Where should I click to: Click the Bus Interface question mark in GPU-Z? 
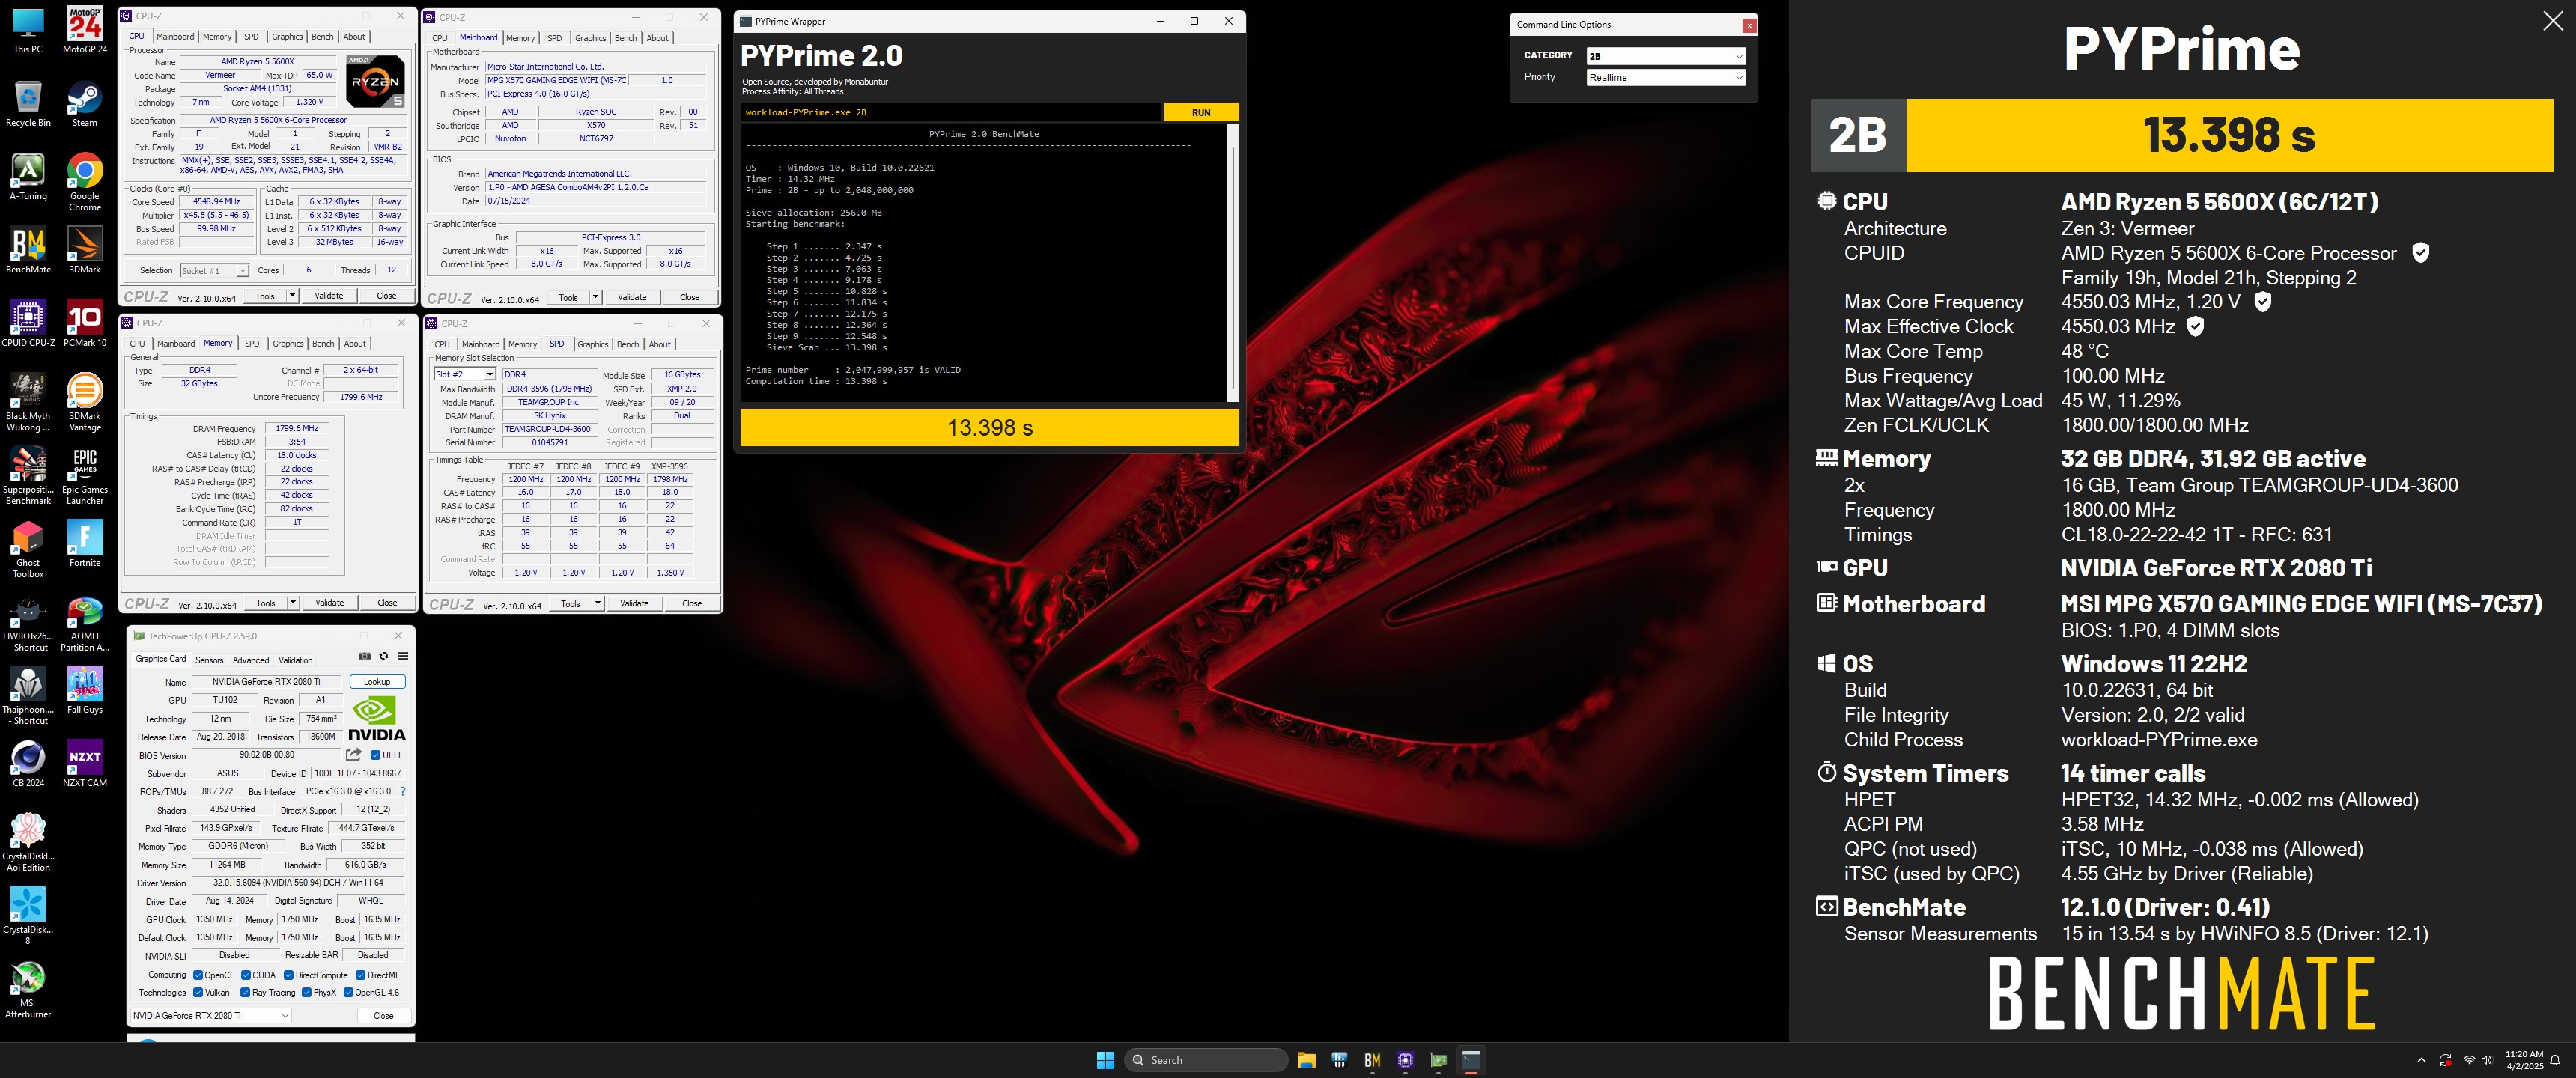tap(403, 791)
